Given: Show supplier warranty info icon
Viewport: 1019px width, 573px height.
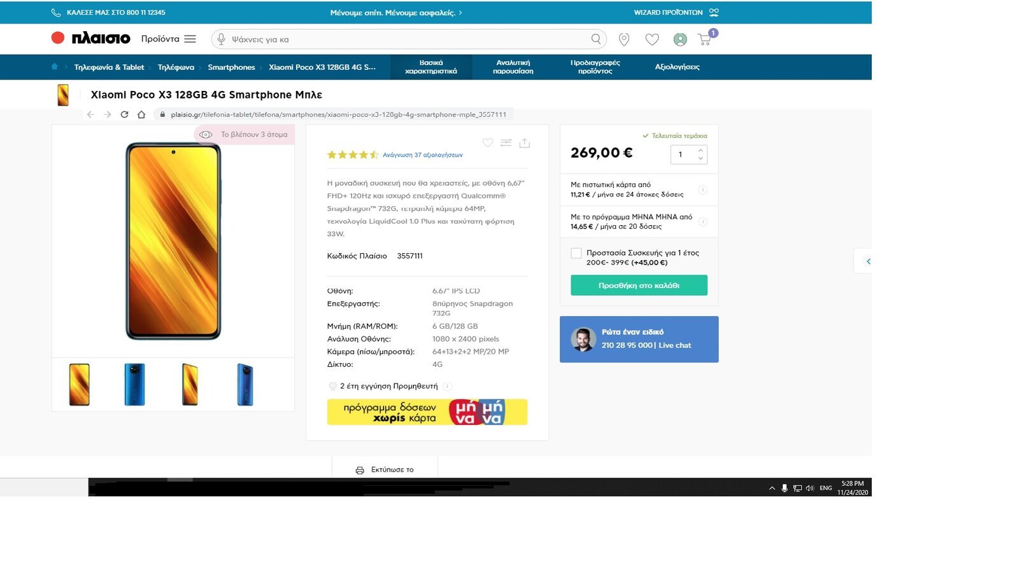Looking at the screenshot, I should 447,386.
